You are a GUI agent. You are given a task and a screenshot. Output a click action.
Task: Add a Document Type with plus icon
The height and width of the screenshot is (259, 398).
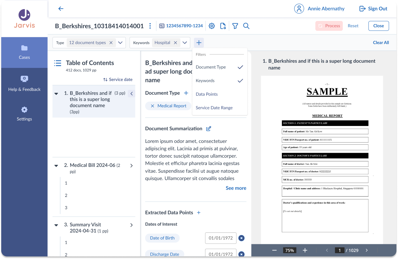tap(186, 93)
